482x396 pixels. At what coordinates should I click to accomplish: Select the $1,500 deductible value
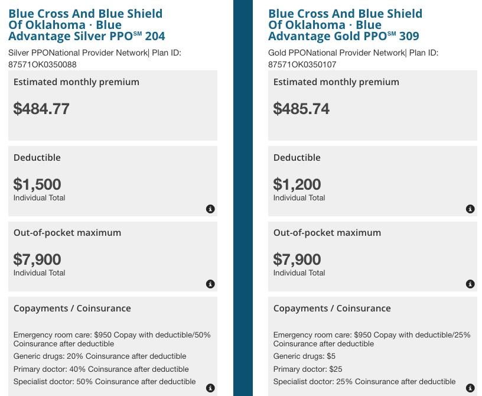pos(37,184)
